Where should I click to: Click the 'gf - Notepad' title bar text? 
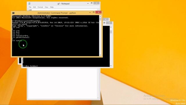coord(63,4)
